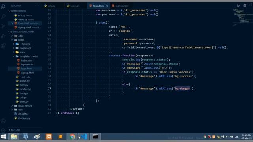Image resolution: width=253 pixels, height=142 pixels.
Task: Open models.py in file tree
Action: (x=25, y=89)
